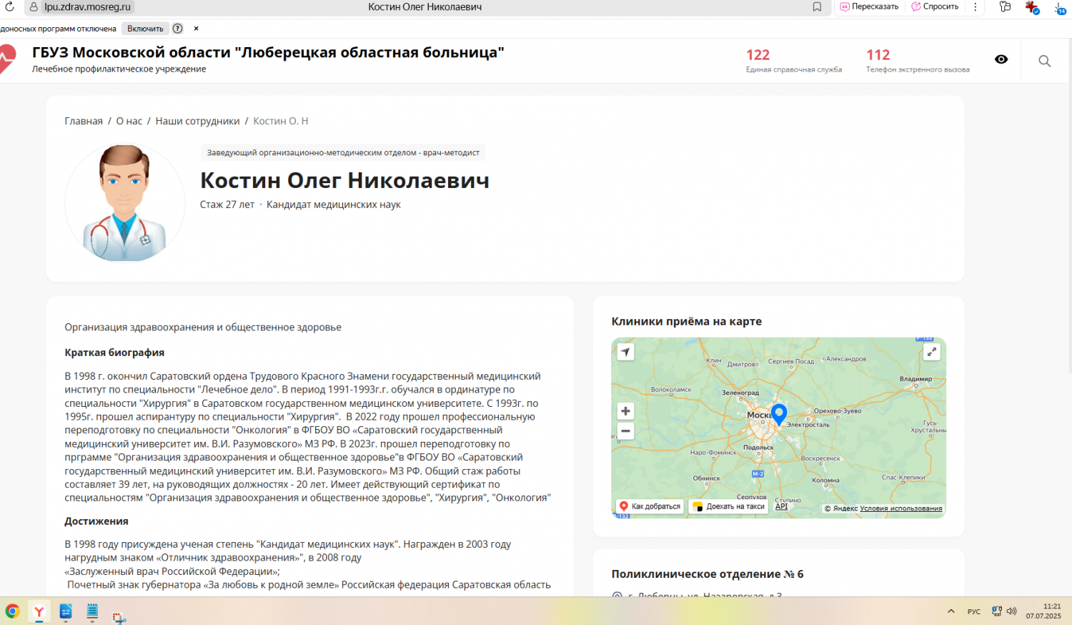Click the red extension icon with checkmark
This screenshot has height=625, width=1072.
[1031, 7]
